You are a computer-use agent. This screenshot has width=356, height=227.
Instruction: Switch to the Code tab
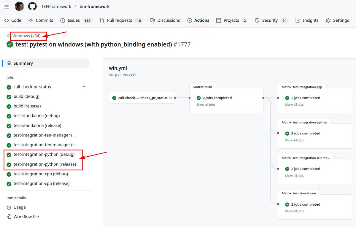(13, 20)
